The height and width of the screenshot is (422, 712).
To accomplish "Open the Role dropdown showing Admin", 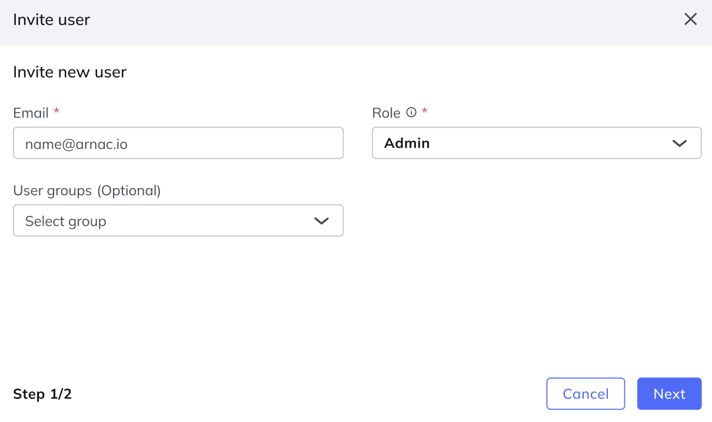I will pyautogui.click(x=537, y=143).
